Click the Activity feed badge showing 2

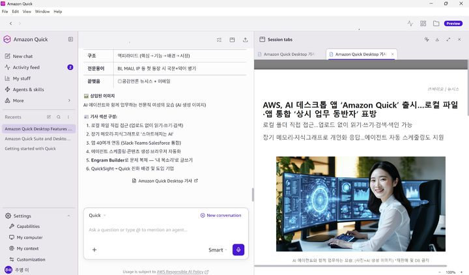70,67
